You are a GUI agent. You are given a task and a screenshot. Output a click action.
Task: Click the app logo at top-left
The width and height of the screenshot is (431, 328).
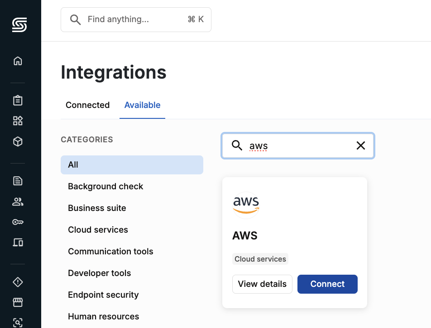19,25
